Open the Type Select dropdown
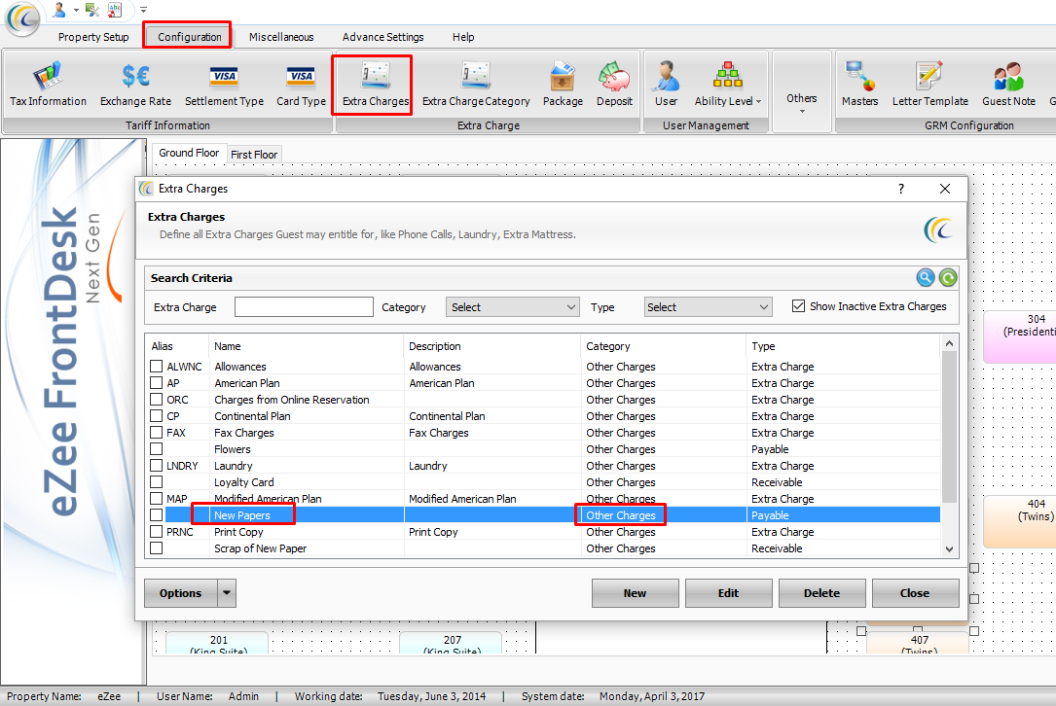The image size is (1056, 706). (708, 307)
